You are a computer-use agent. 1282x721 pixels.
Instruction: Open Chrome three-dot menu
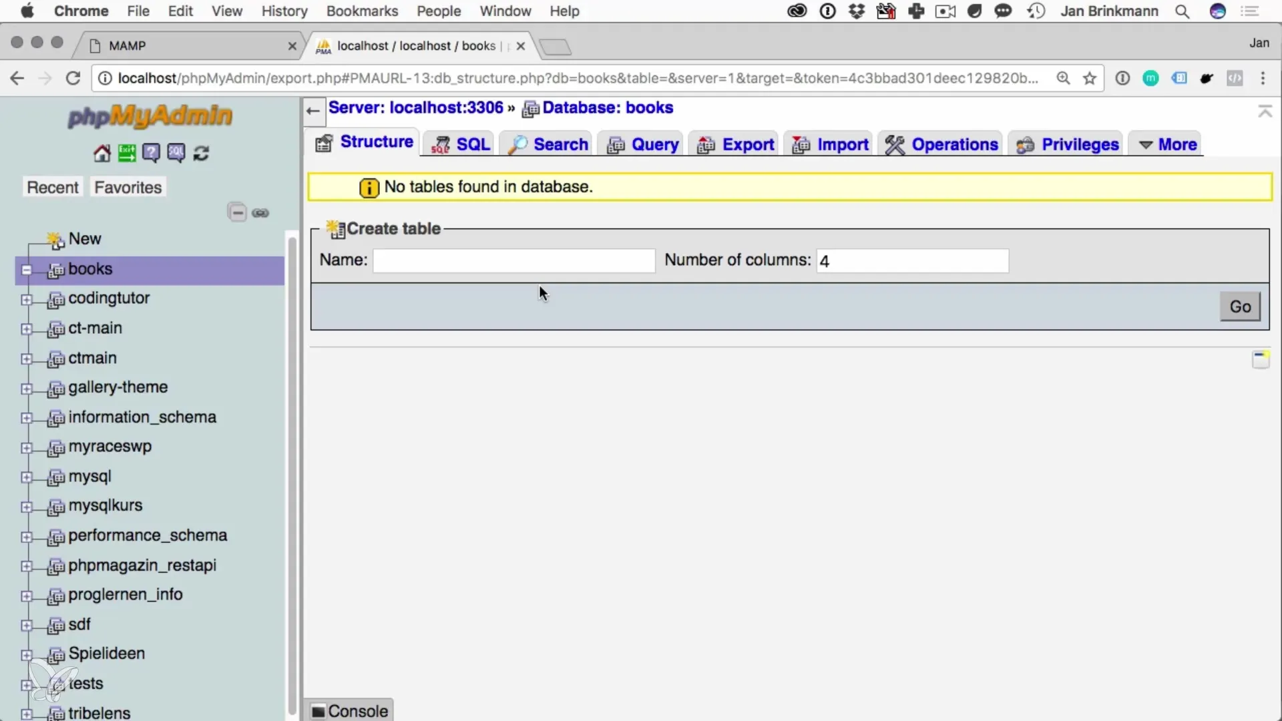tap(1263, 78)
